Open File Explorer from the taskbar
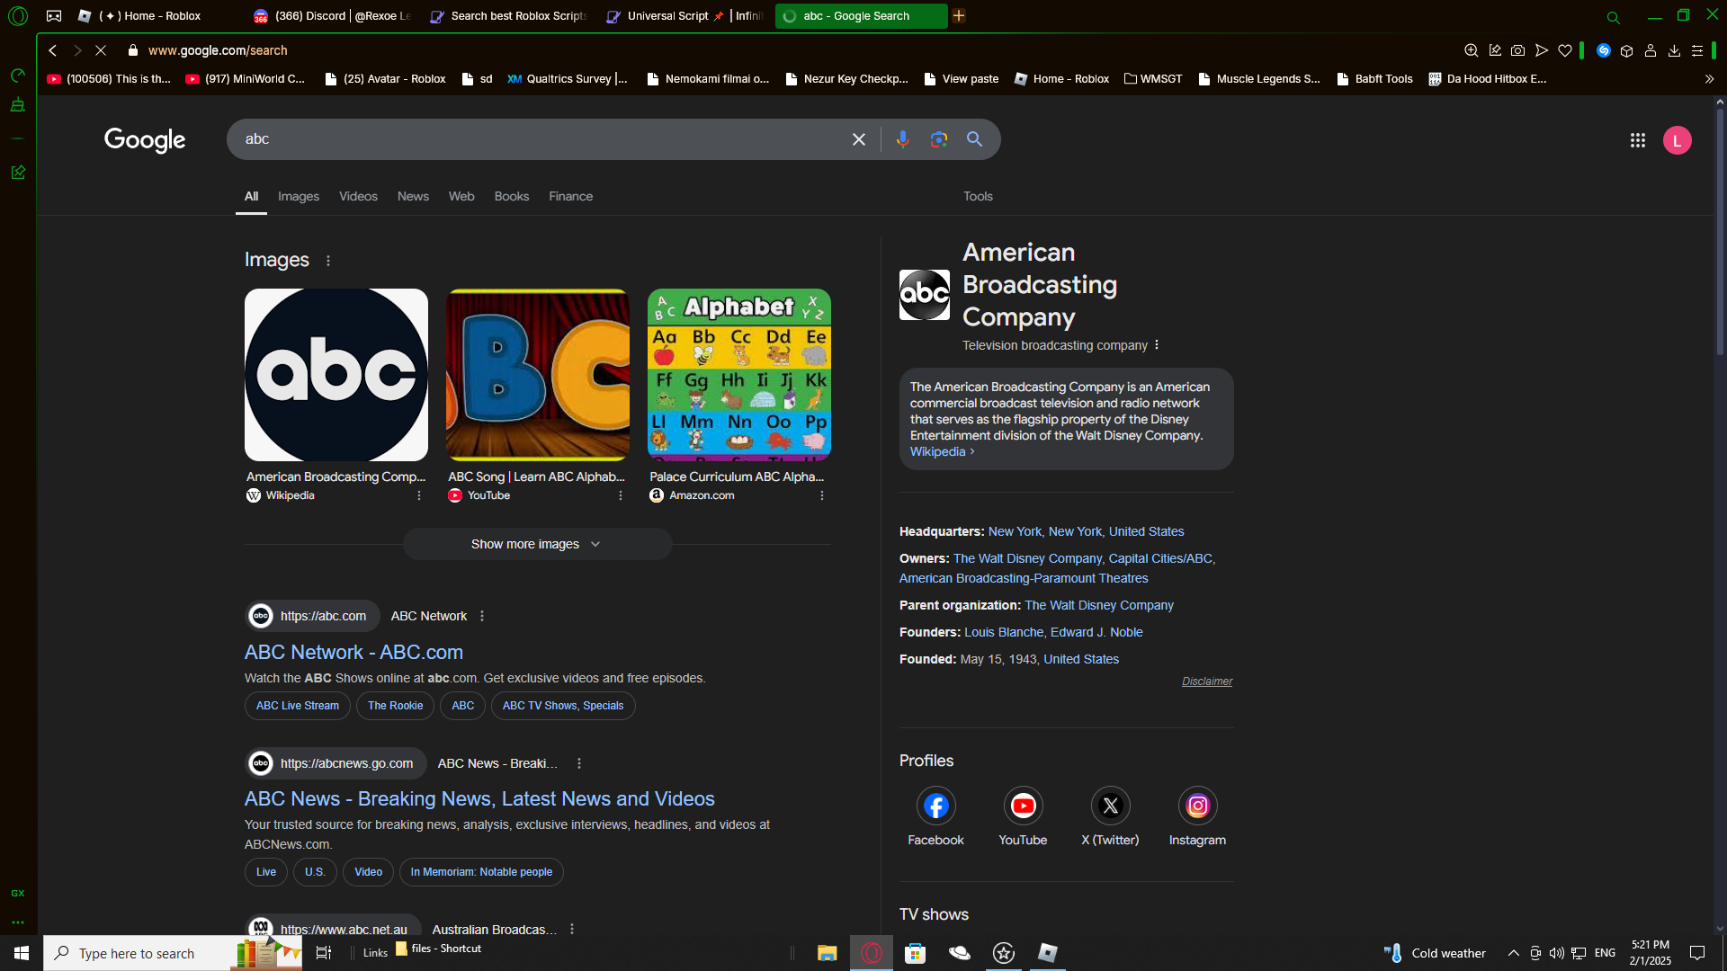1727x971 pixels. 827,953
